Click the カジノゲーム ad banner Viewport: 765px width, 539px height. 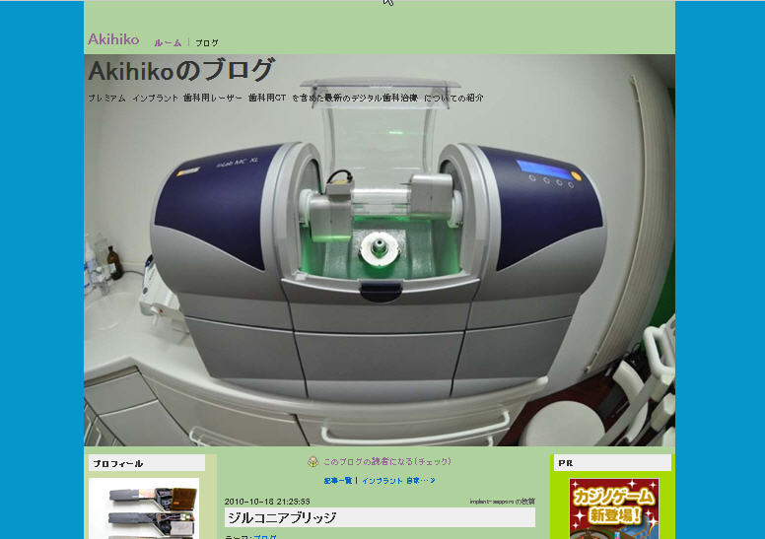[x=613, y=509]
